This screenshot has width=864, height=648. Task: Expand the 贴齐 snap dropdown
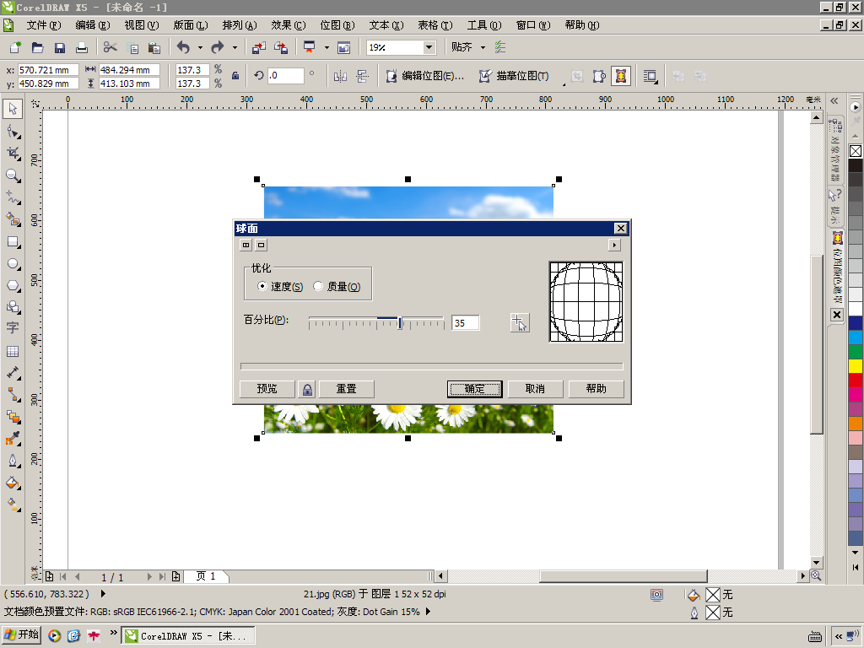483,47
